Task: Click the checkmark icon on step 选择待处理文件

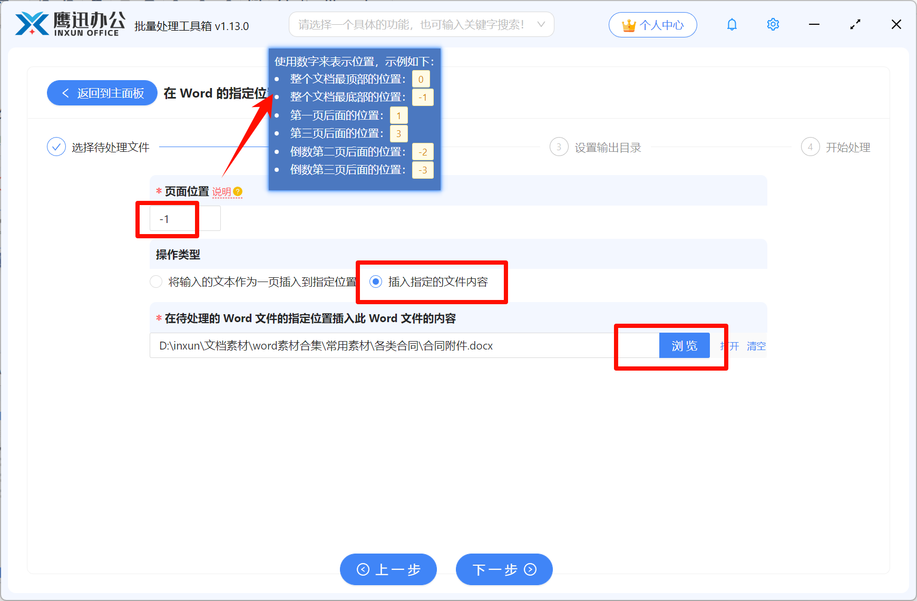Action: coord(56,147)
